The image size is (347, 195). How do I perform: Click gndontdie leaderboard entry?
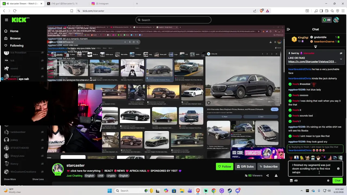325,37
